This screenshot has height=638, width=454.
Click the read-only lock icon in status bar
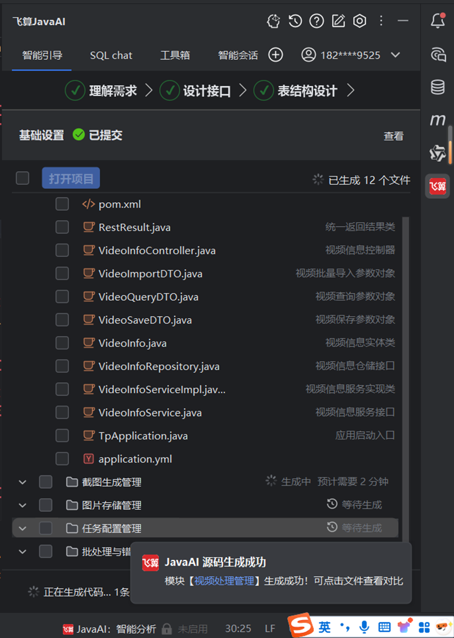click(167, 629)
